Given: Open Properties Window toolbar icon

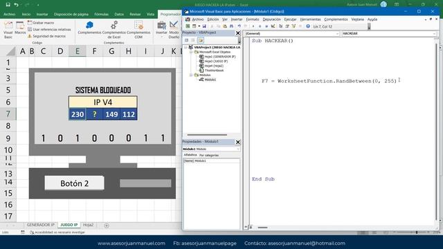Looking at the screenshot, I should point(287,26).
